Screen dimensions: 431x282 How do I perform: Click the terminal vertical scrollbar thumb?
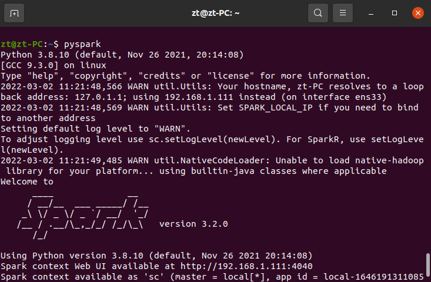(427, 265)
